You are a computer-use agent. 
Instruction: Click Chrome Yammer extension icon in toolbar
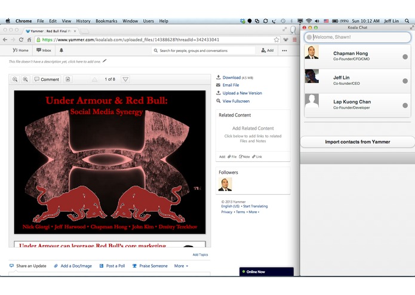[x=285, y=39]
